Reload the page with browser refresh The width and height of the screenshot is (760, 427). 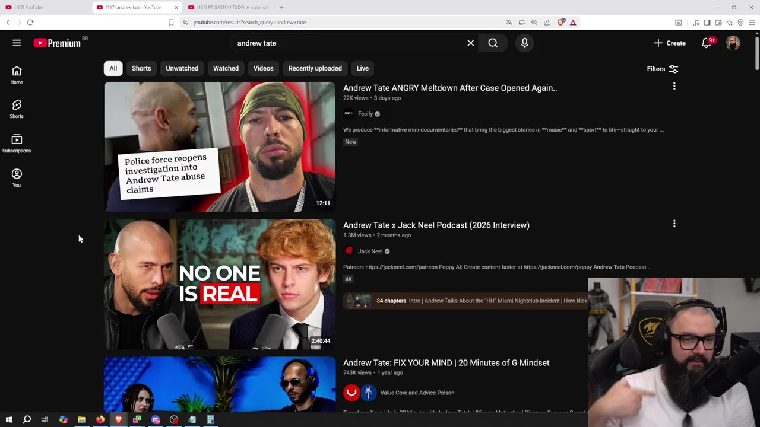coord(30,23)
